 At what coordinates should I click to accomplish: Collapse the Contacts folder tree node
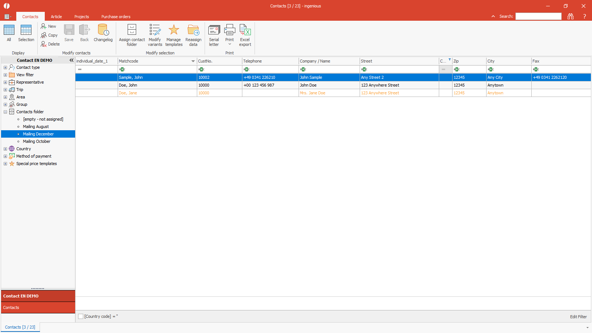(x=5, y=112)
